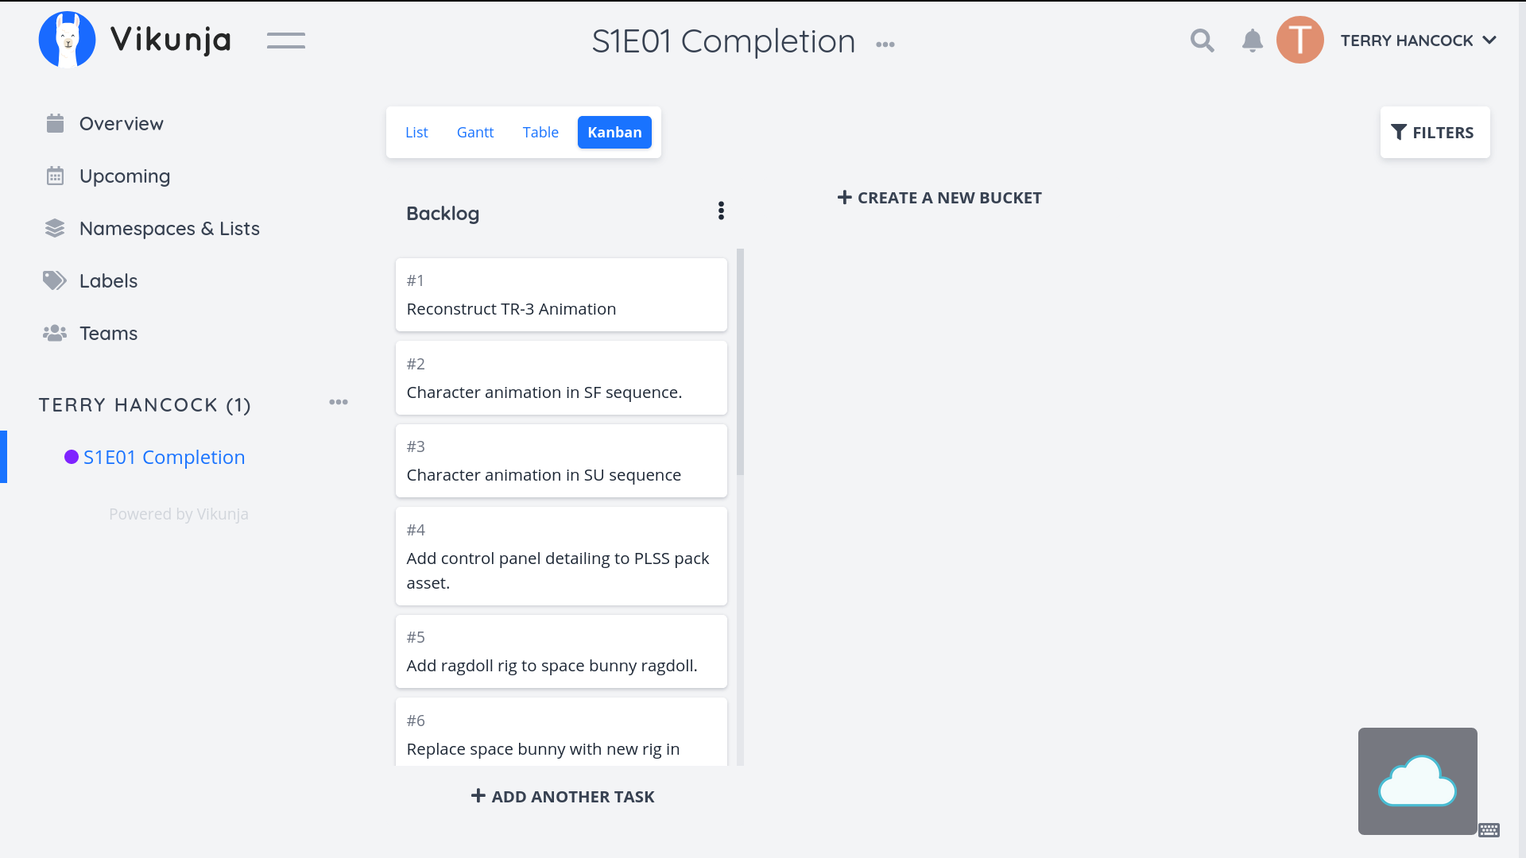This screenshot has width=1526, height=858.
Task: Open the Backlog bucket options menu
Action: 721,211
